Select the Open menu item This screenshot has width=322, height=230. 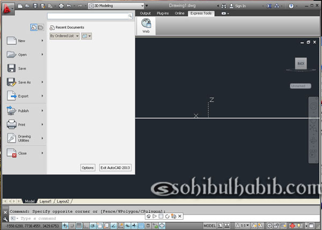pyautogui.click(x=25, y=55)
